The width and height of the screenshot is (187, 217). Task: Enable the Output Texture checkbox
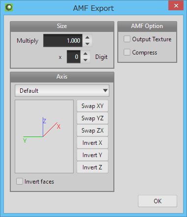(127, 39)
